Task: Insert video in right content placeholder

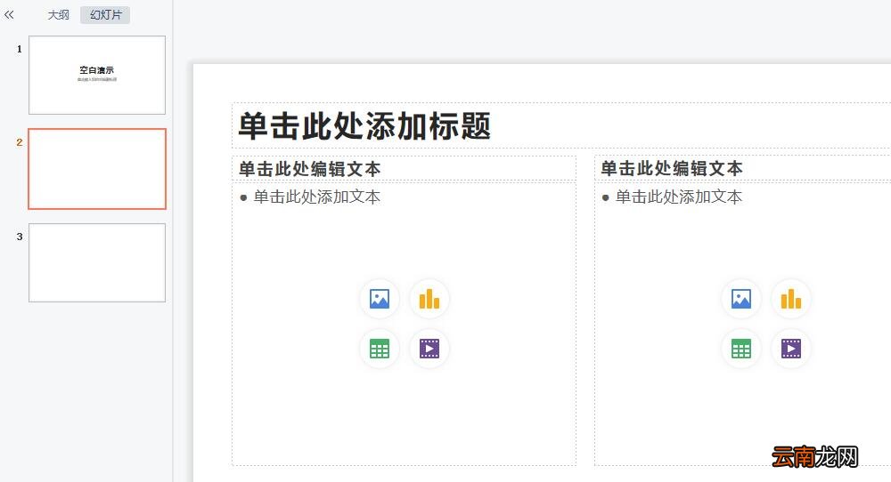Action: (791, 349)
